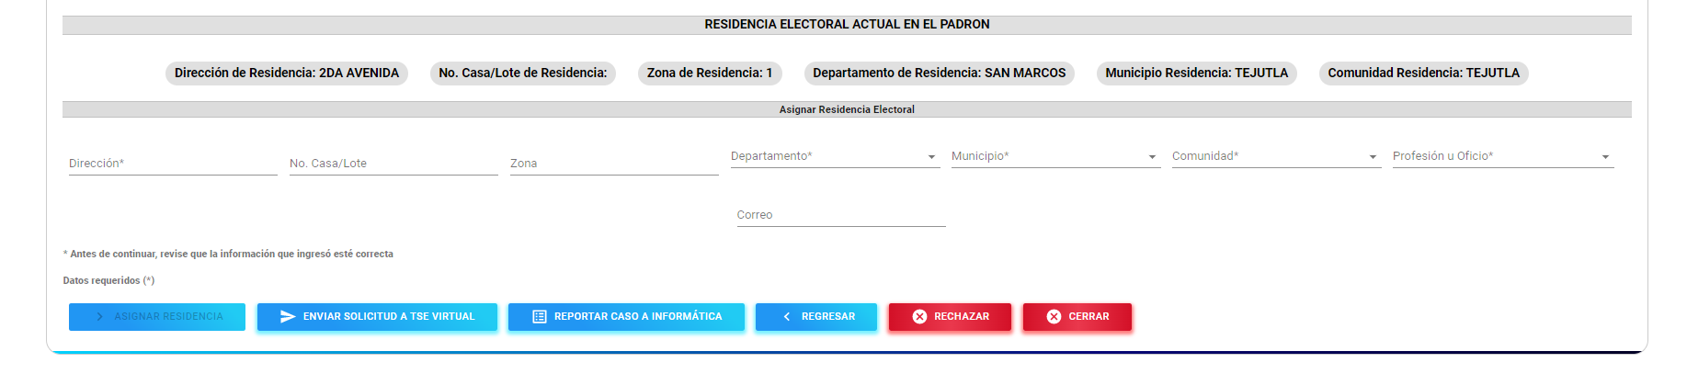This screenshot has width=1687, height=374.
Task: Select the Zona text field
Action: click(614, 164)
